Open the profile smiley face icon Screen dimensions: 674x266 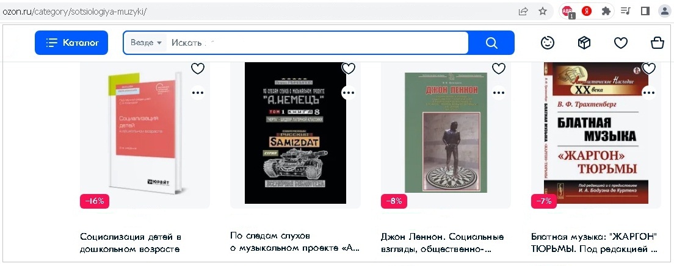tap(547, 43)
